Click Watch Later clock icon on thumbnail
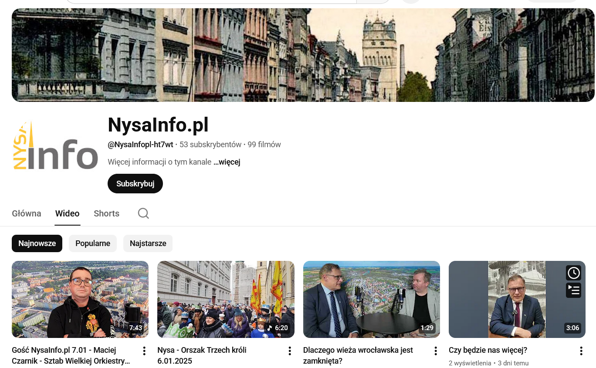 573,273
